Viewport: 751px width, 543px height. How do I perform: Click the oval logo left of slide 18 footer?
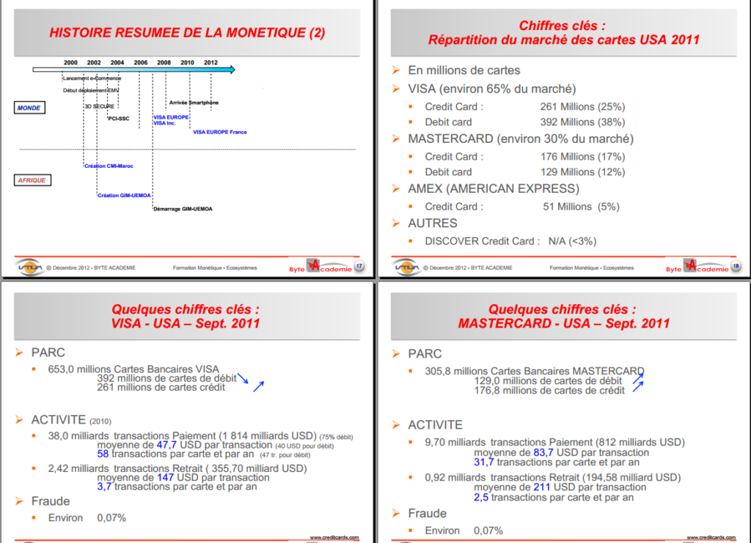[x=405, y=267]
